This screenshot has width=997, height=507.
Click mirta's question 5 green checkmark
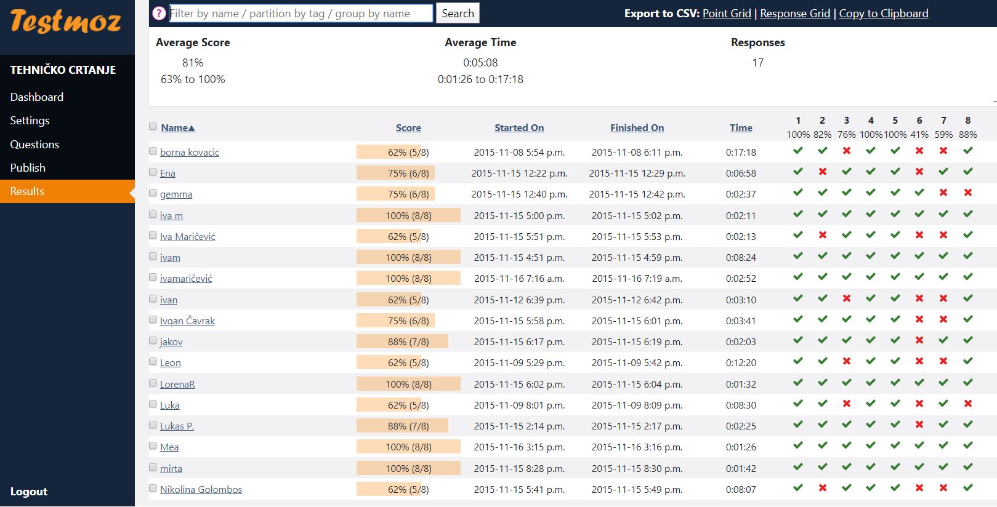click(x=895, y=467)
